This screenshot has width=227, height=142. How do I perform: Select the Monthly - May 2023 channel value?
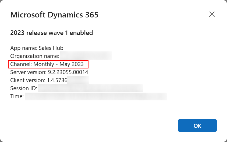click(58, 64)
